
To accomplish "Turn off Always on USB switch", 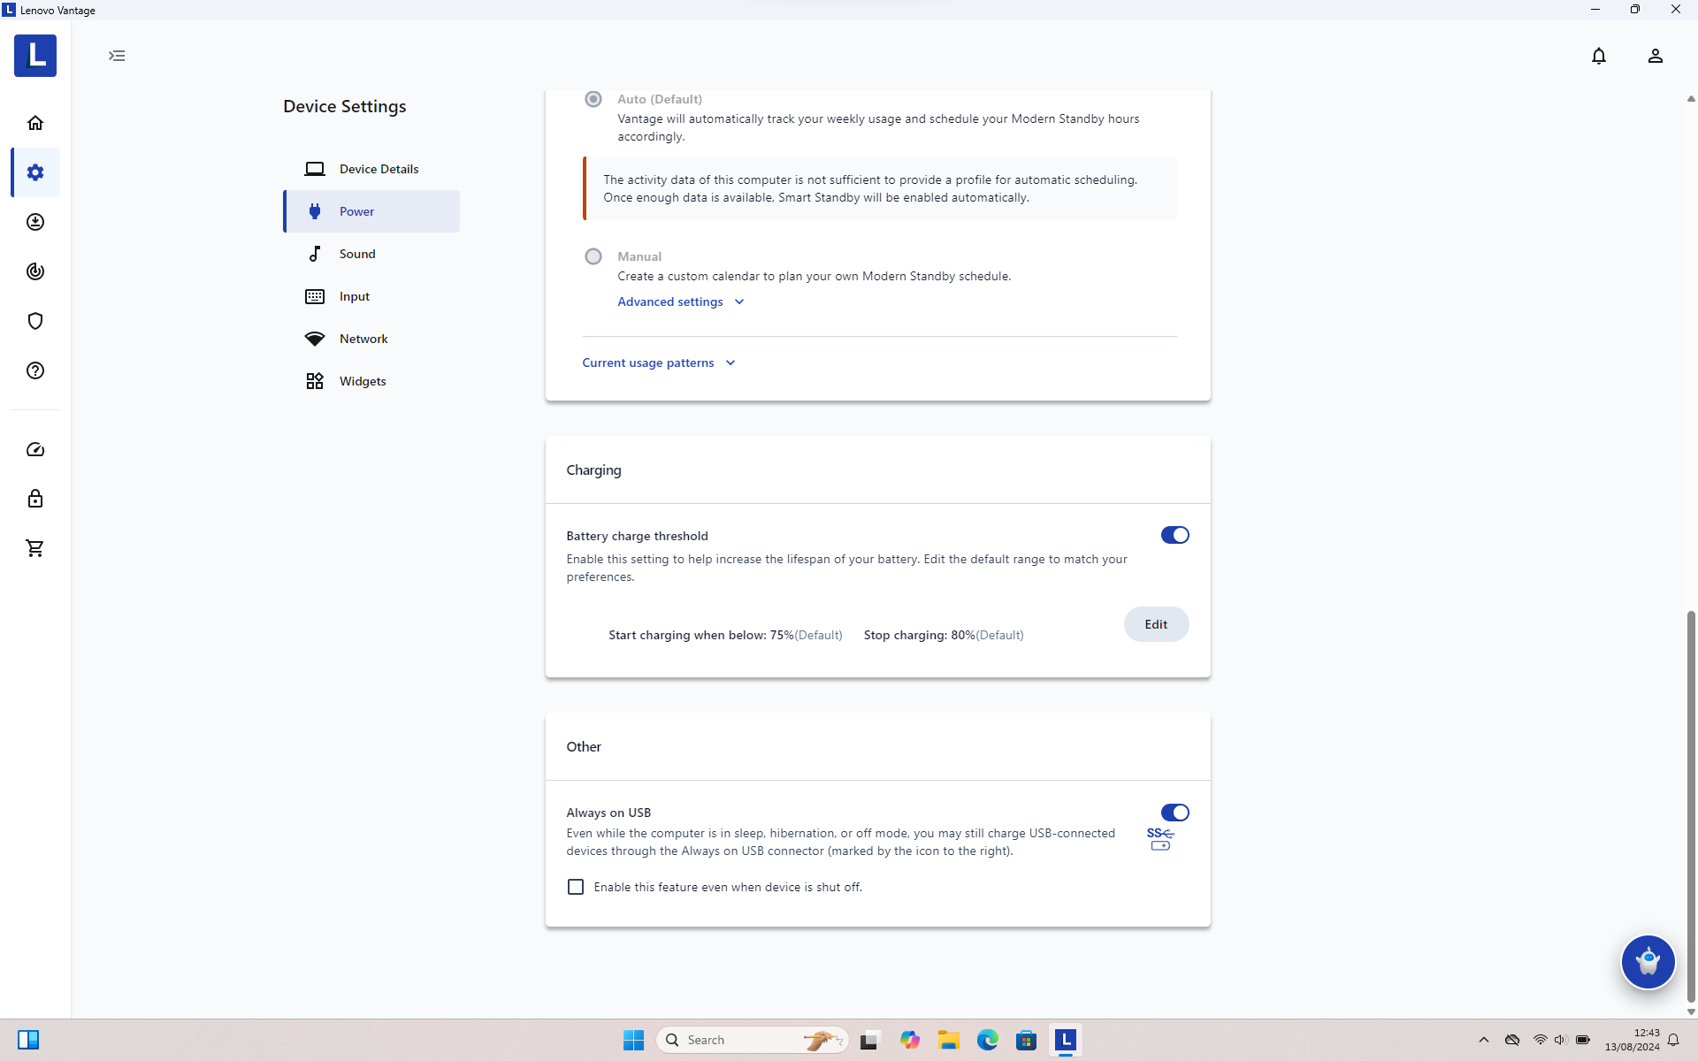I will point(1174,813).
